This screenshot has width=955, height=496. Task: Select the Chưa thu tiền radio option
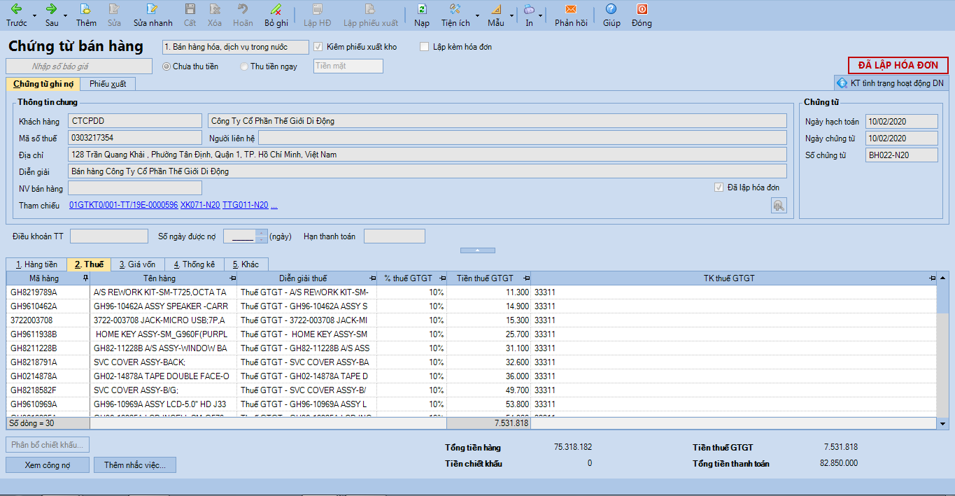tap(167, 66)
